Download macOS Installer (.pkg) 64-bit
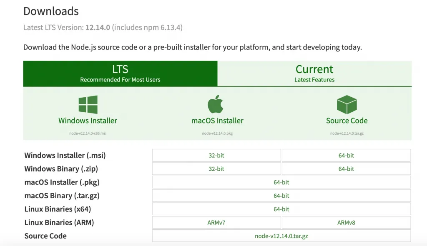 [x=281, y=182]
